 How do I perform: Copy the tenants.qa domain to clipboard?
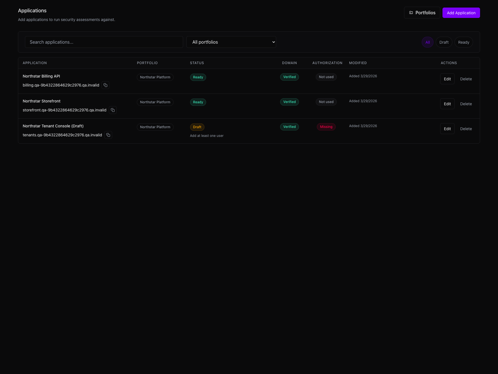[x=108, y=135]
